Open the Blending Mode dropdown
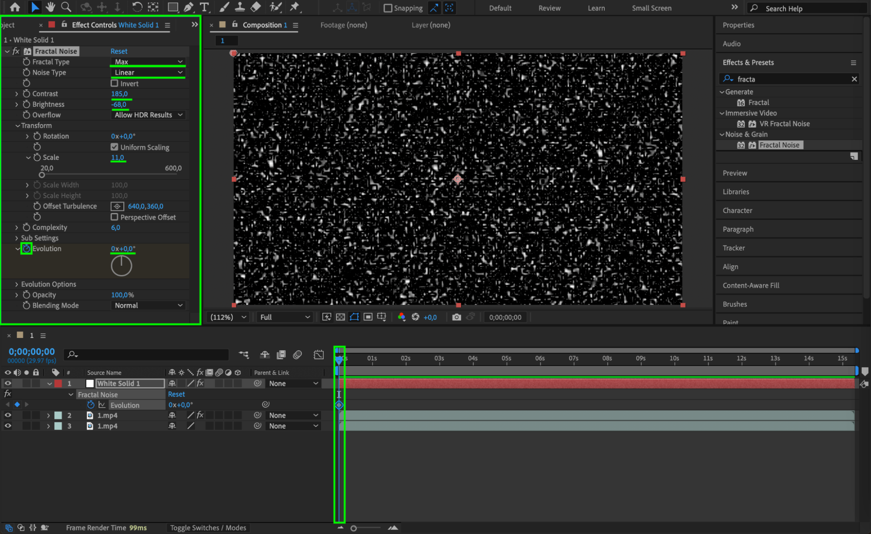Image resolution: width=871 pixels, height=534 pixels. pyautogui.click(x=148, y=306)
